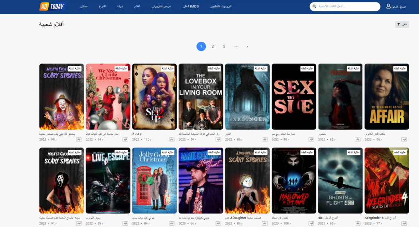
Task: Open the دولة (country) menu
Action: 120,7
